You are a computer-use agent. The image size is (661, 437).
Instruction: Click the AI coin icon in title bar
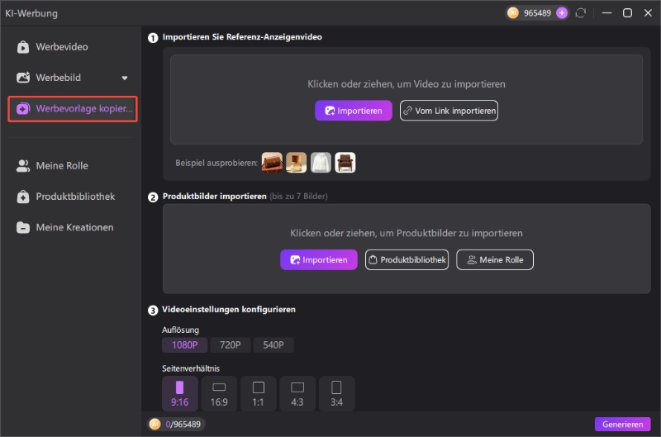point(513,13)
